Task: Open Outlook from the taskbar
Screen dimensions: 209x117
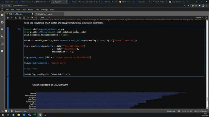Action: click(x=24, y=115)
